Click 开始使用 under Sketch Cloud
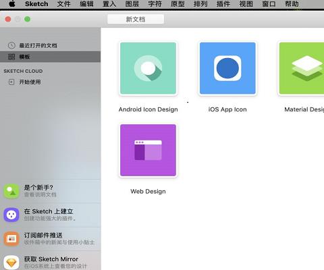Screen dimensions: 324x270 30,82
